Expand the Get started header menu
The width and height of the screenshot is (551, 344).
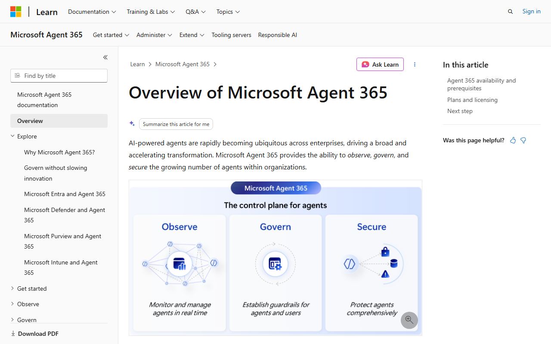[111, 35]
